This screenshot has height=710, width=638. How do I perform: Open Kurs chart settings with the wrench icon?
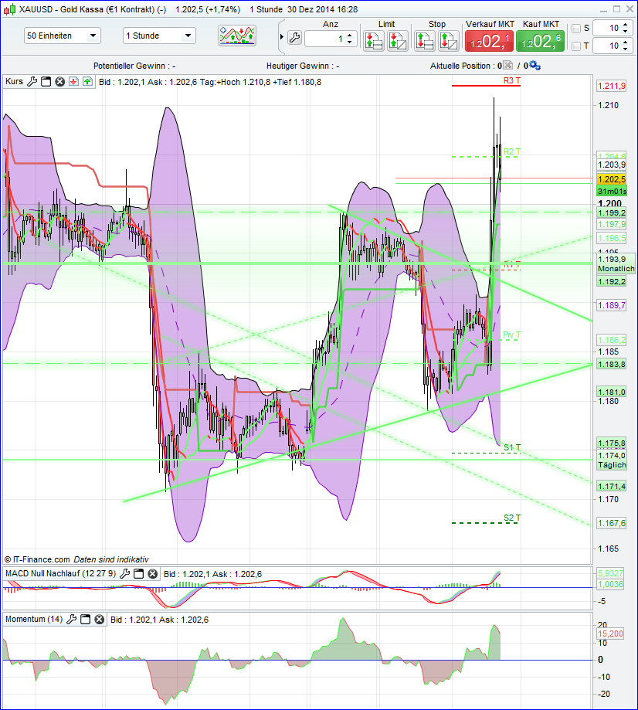pos(32,80)
